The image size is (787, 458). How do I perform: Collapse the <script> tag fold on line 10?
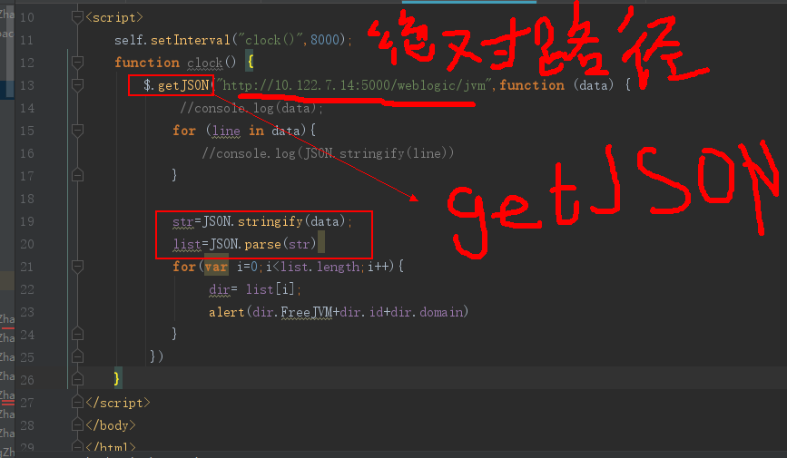coord(77,17)
